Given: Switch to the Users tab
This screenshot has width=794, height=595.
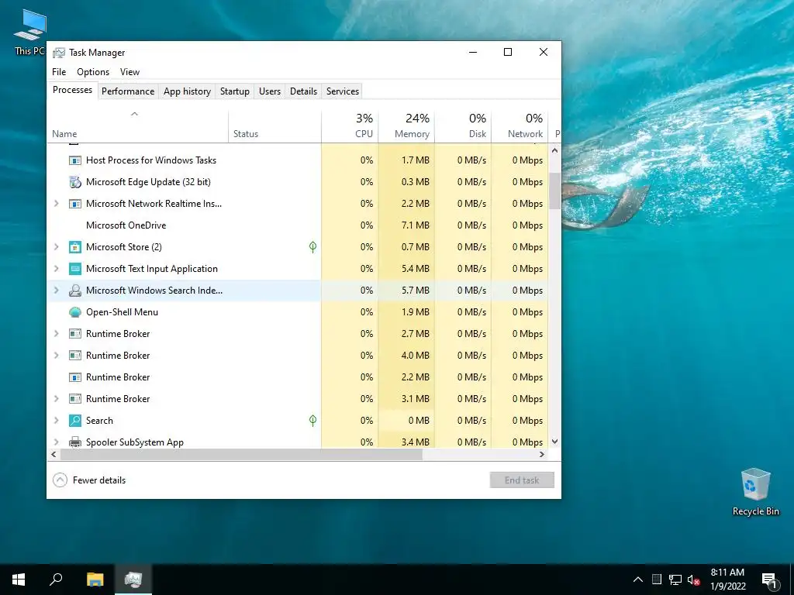Looking at the screenshot, I should point(269,91).
